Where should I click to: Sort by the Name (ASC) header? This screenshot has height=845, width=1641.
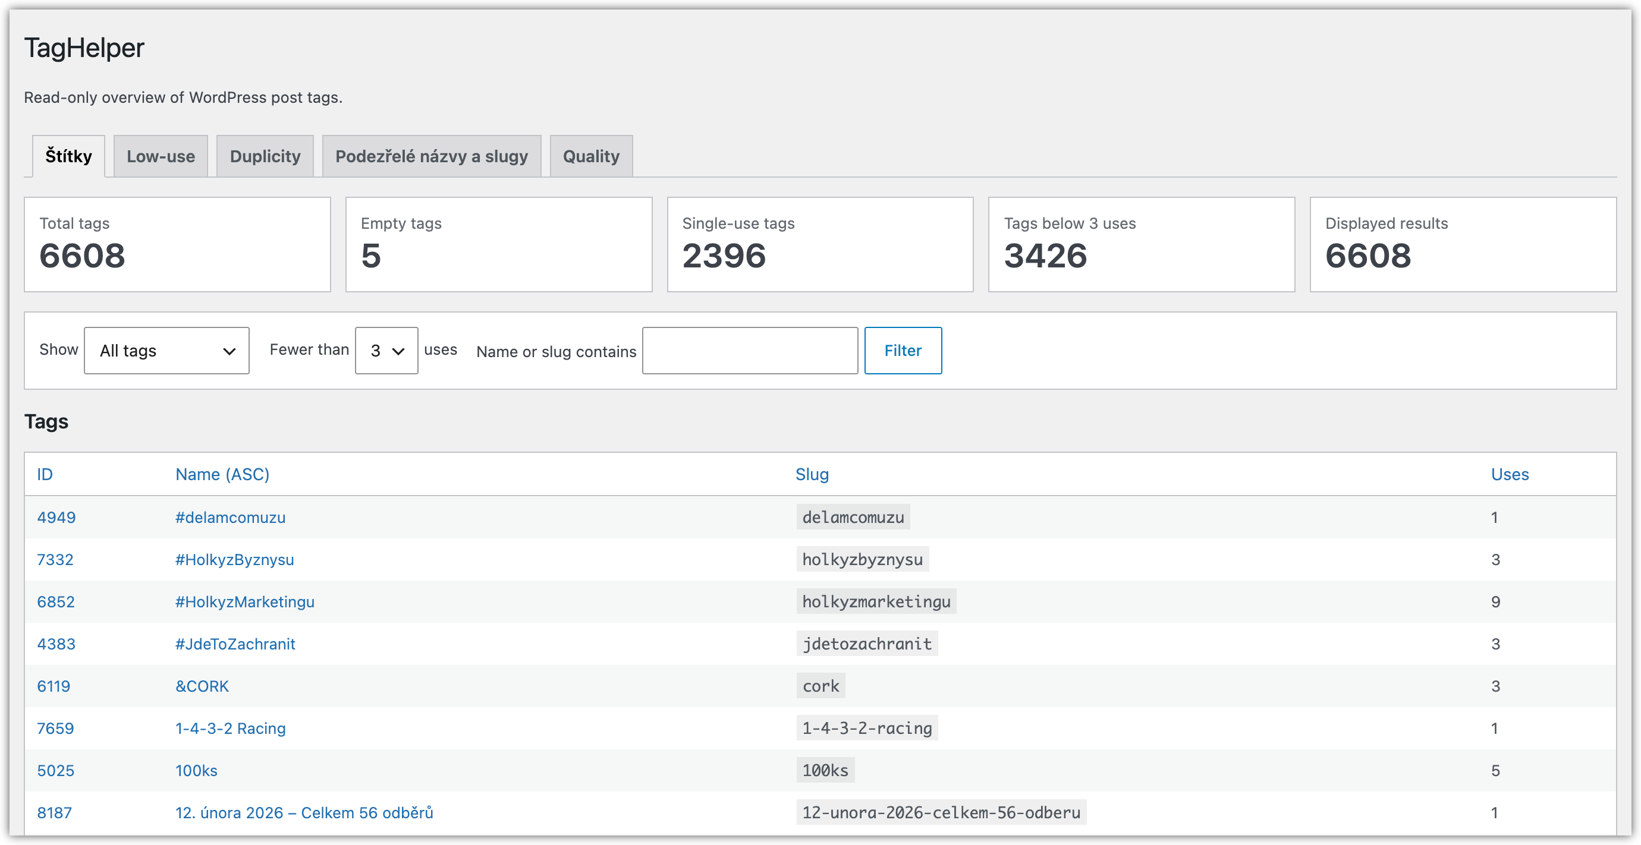pos(222,474)
